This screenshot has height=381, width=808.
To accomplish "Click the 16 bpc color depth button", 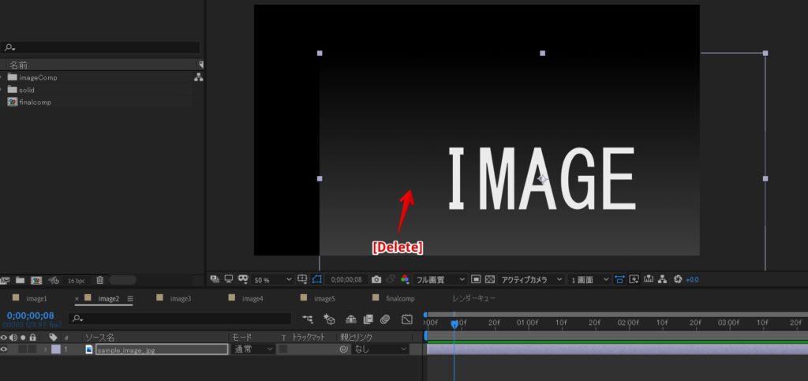I will click(x=76, y=280).
